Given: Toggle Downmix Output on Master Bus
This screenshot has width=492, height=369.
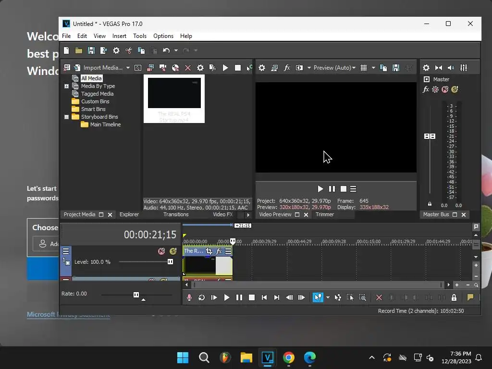Looking at the screenshot, I should click(x=439, y=68).
